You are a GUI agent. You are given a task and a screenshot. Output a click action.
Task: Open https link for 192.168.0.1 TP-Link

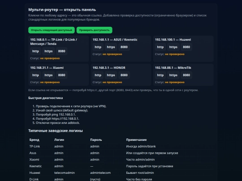click(48, 51)
